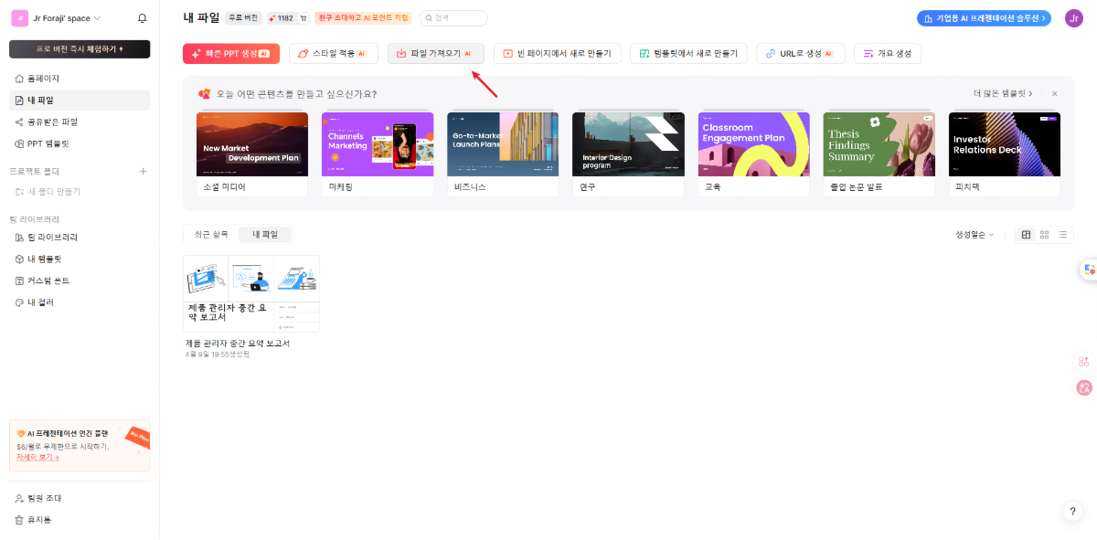Click the 개요 생성 button
This screenshot has width=1097, height=540.
(888, 54)
